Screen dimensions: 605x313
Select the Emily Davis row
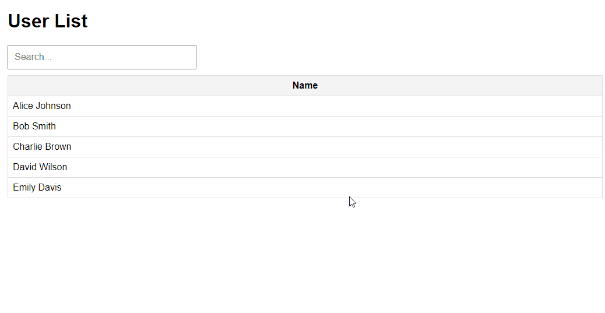click(305, 188)
